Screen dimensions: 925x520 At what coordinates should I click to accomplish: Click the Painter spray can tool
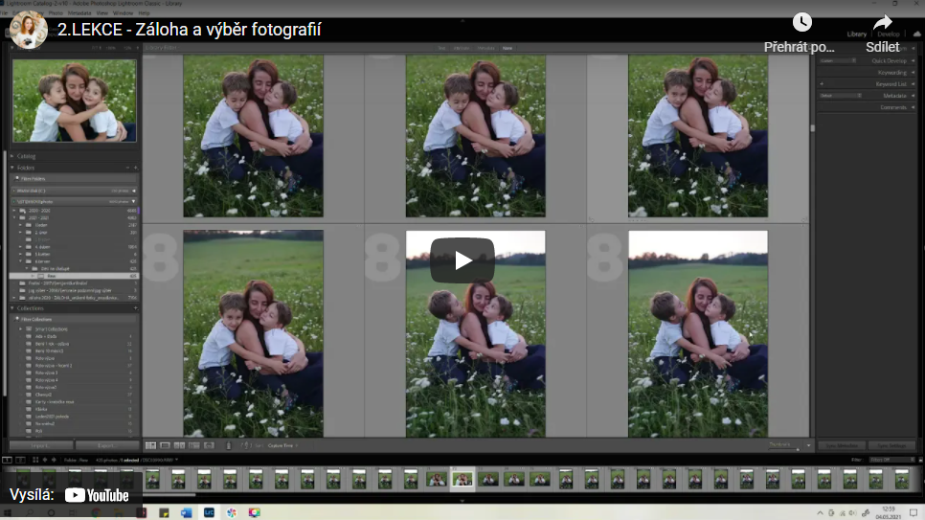229,445
